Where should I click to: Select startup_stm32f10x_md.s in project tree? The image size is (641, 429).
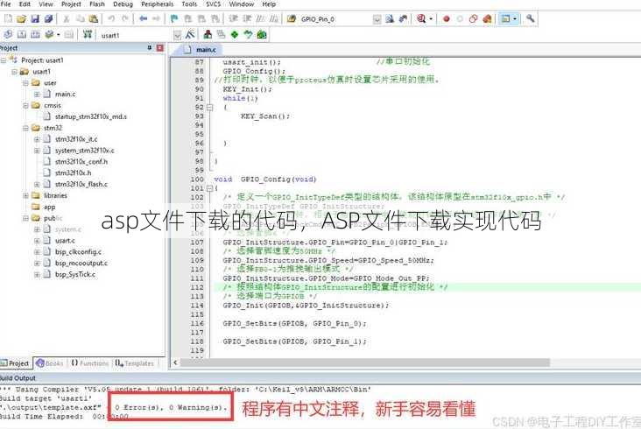pos(91,116)
